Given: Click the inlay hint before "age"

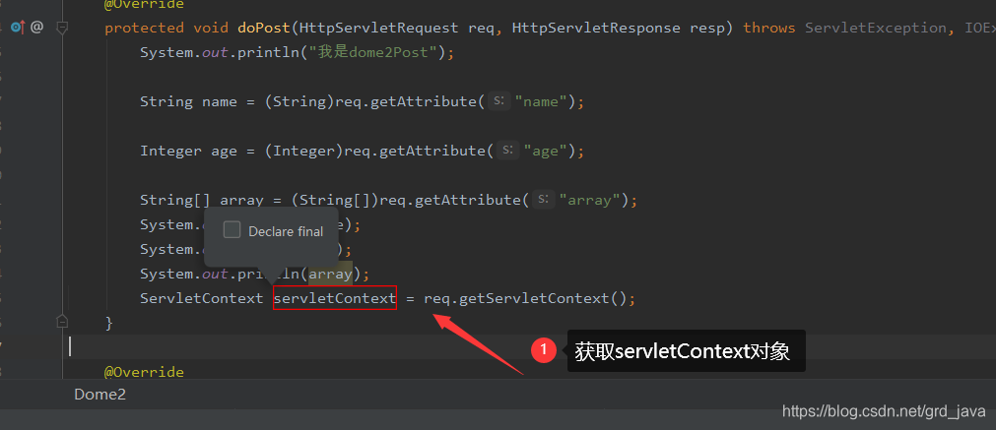Looking at the screenshot, I should 507,150.
